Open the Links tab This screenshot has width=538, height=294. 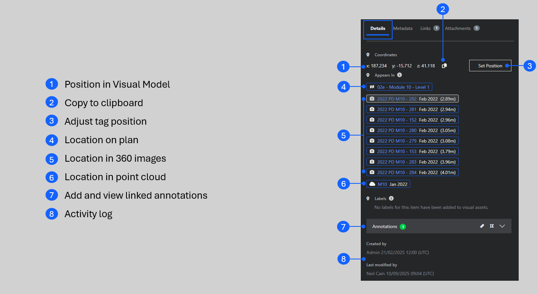(x=430, y=29)
